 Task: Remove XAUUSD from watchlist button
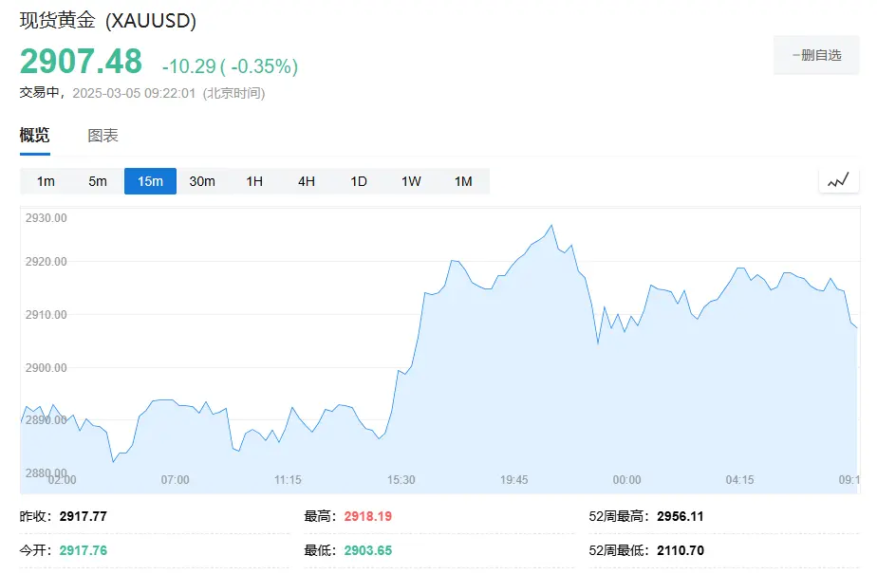click(x=816, y=55)
